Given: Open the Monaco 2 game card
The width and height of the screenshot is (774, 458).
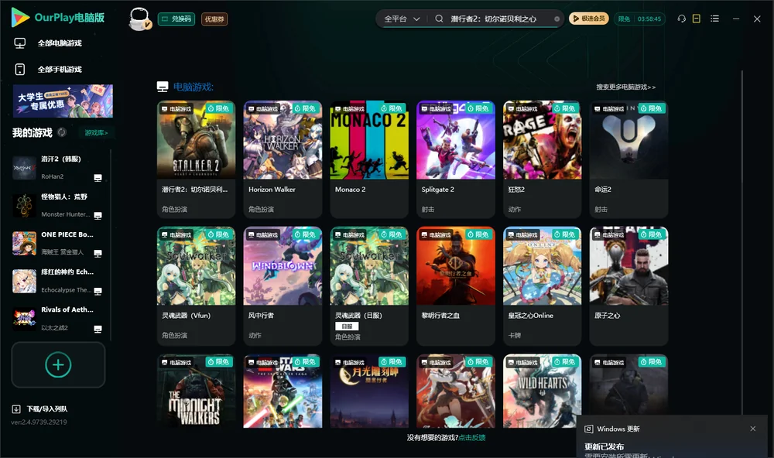Looking at the screenshot, I should coord(369,159).
